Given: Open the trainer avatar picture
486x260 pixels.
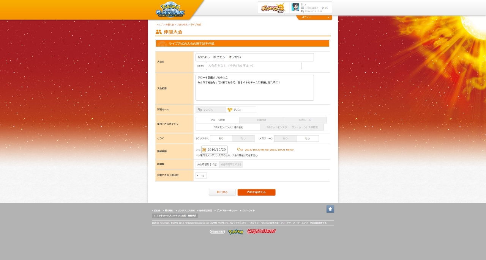Looking at the screenshot, I should pyautogui.click(x=295, y=7).
